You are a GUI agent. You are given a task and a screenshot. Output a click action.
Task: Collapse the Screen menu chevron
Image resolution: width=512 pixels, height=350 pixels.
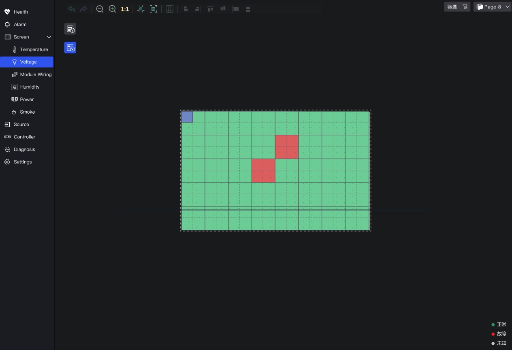(49, 37)
